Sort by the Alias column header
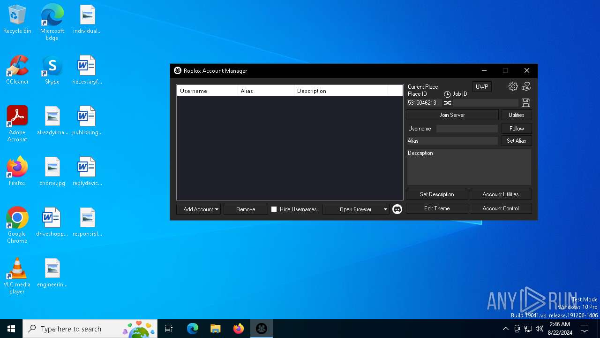Image resolution: width=600 pixels, height=338 pixels. pos(266,91)
